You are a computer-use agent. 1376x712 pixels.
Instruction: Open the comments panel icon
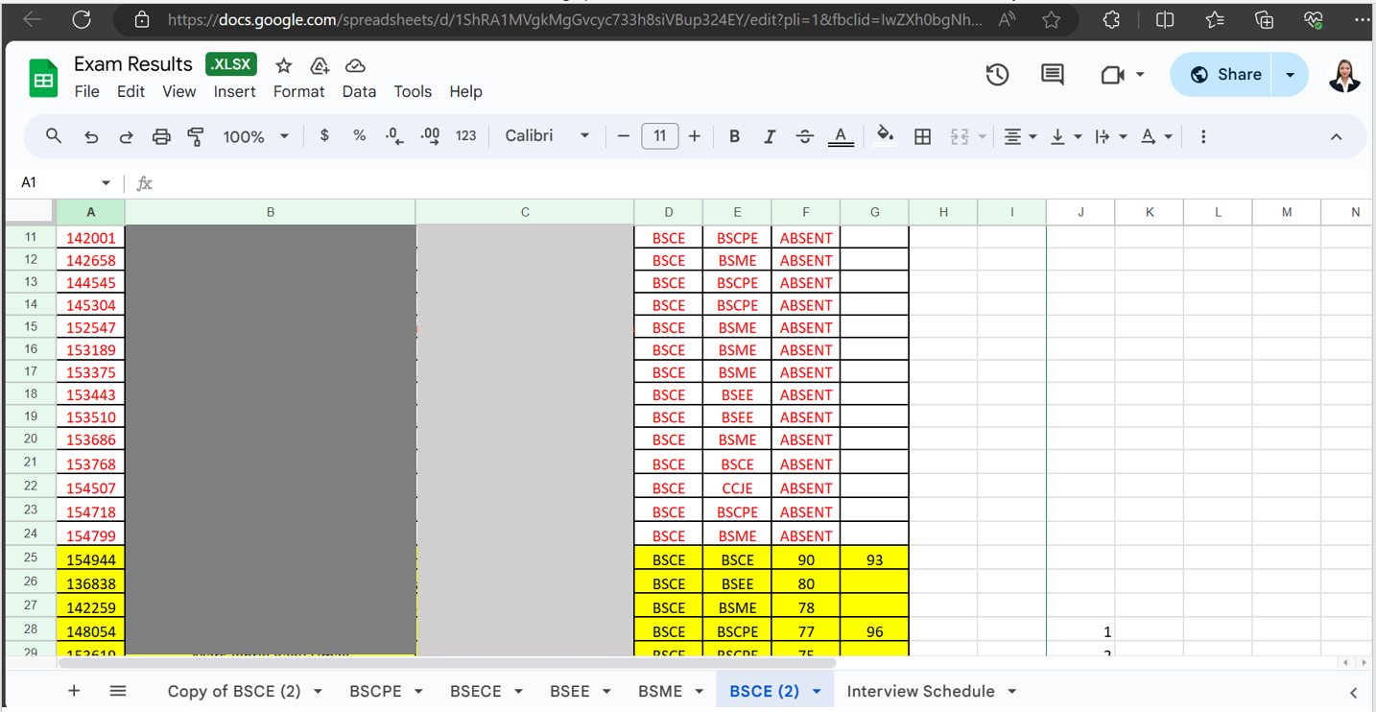tap(1052, 75)
